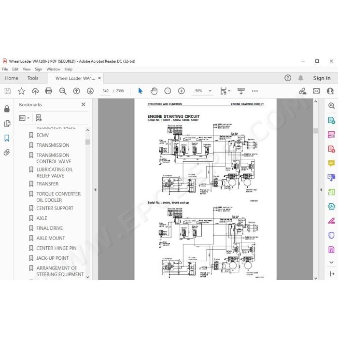Image resolution: width=338 pixels, height=338 pixels.
Task: Close the Bookmarks panel
Action: tap(84, 105)
